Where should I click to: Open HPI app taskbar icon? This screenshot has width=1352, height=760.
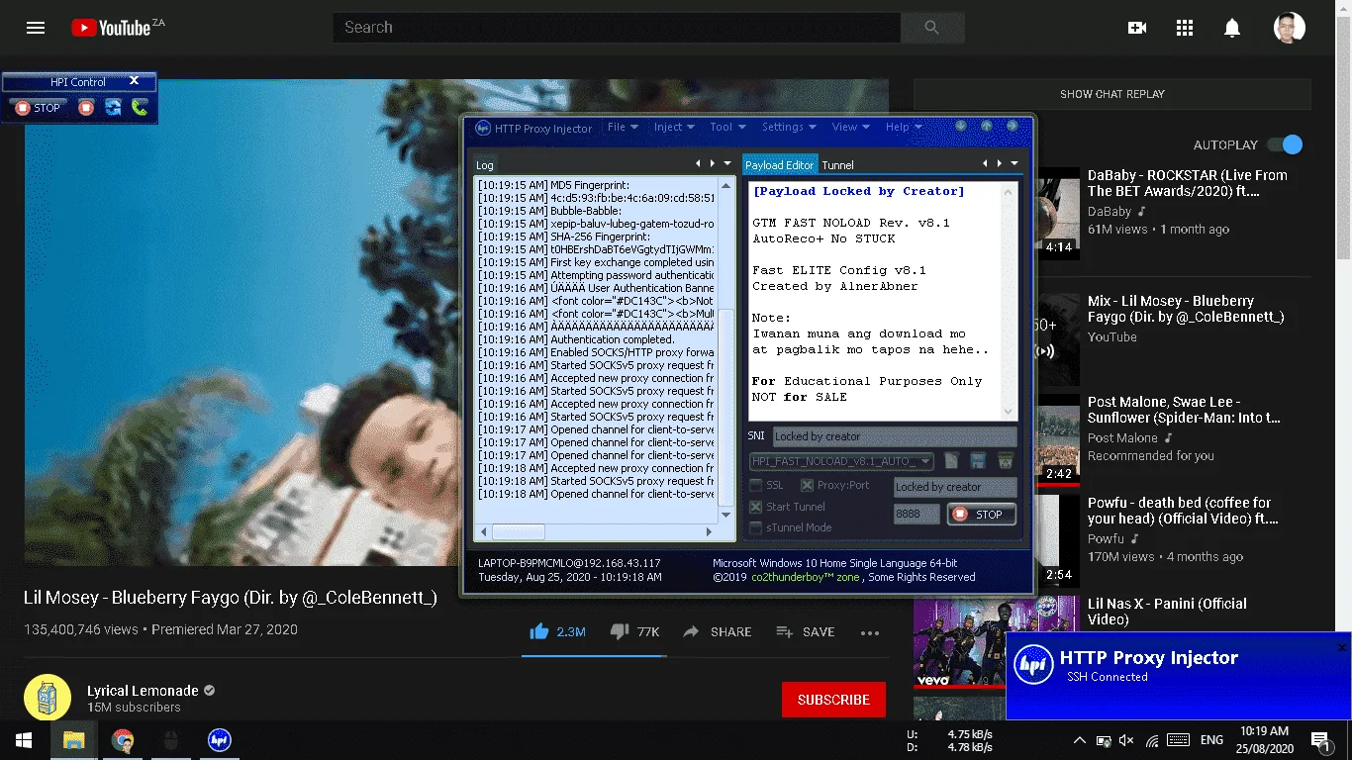pos(219,740)
